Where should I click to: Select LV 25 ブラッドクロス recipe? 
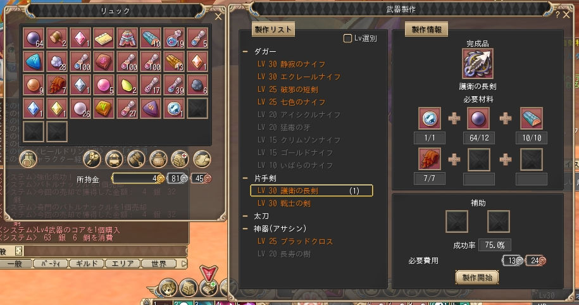(295, 242)
